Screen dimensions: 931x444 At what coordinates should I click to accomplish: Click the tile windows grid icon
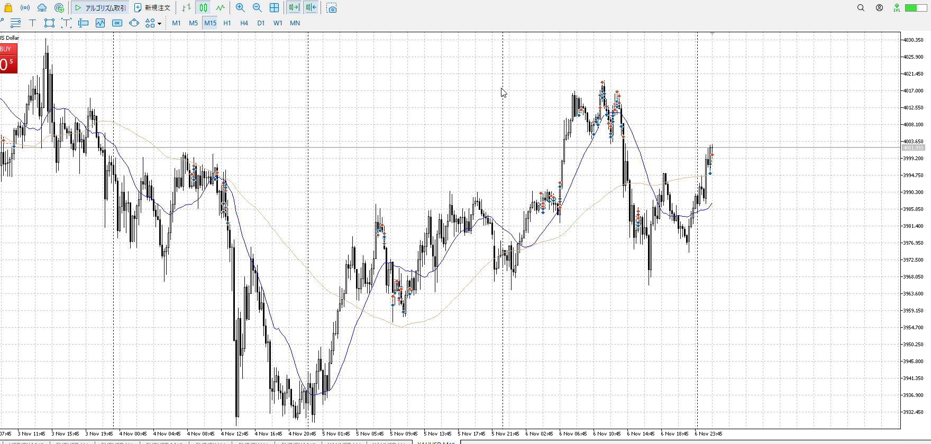point(274,8)
